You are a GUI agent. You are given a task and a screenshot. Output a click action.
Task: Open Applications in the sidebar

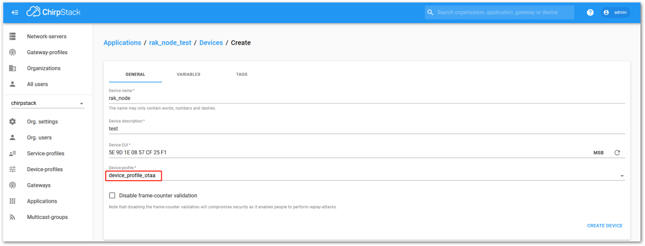tap(42, 201)
